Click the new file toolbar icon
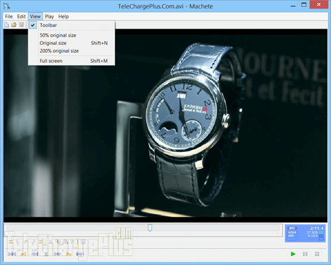 click(7, 25)
